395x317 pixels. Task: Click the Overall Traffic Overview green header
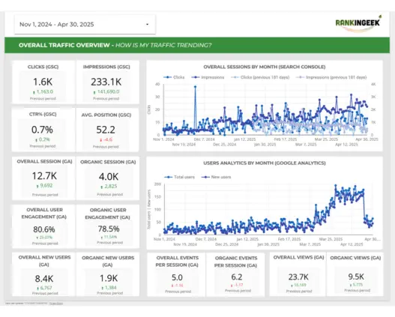[197, 45]
